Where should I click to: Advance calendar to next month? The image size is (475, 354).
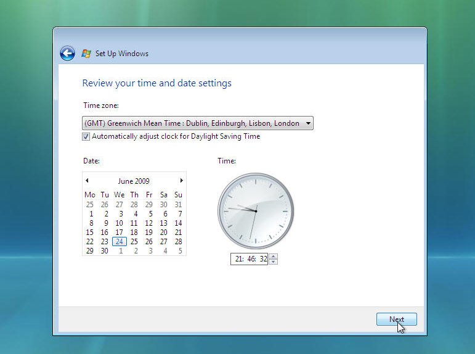(x=182, y=181)
